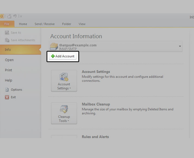This screenshot has height=158, width=194.
Task: Click the Outlook application icon in title bar
Action: point(1,16)
